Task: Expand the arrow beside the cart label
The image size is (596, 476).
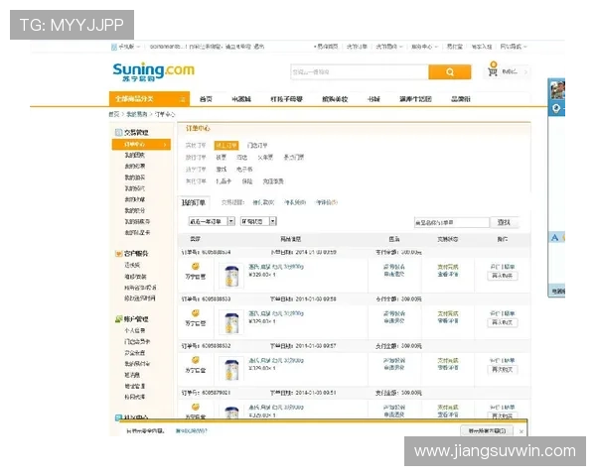Action: click(x=526, y=71)
